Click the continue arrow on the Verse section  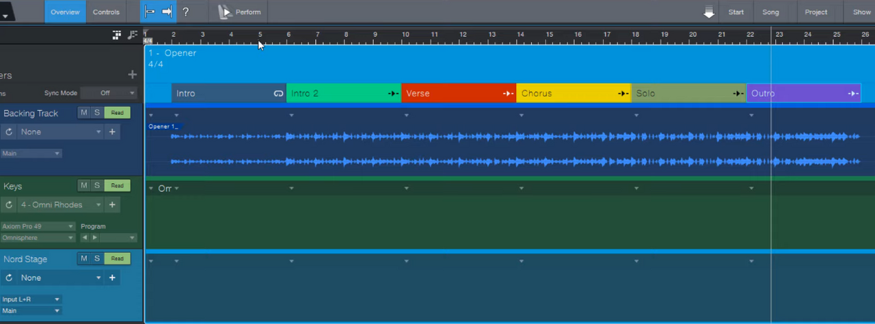click(x=508, y=94)
